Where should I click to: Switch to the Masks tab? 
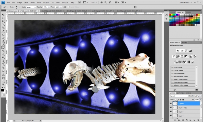pyautogui.click(x=184, y=43)
